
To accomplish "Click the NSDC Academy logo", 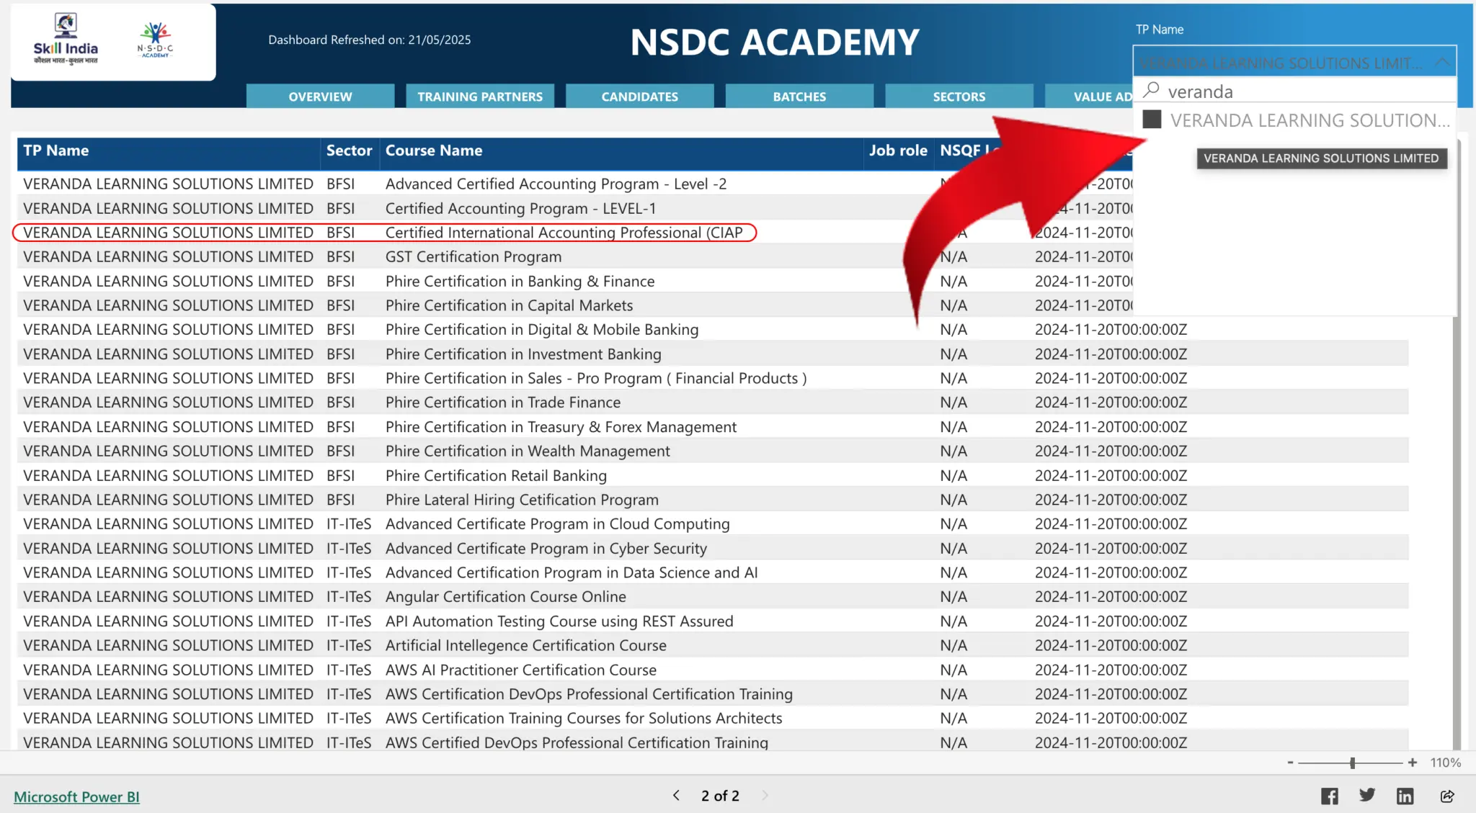I will (155, 40).
